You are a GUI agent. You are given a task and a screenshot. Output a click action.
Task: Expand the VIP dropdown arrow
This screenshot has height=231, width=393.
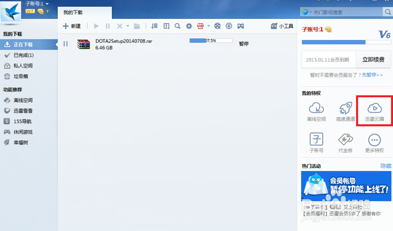click(x=209, y=26)
